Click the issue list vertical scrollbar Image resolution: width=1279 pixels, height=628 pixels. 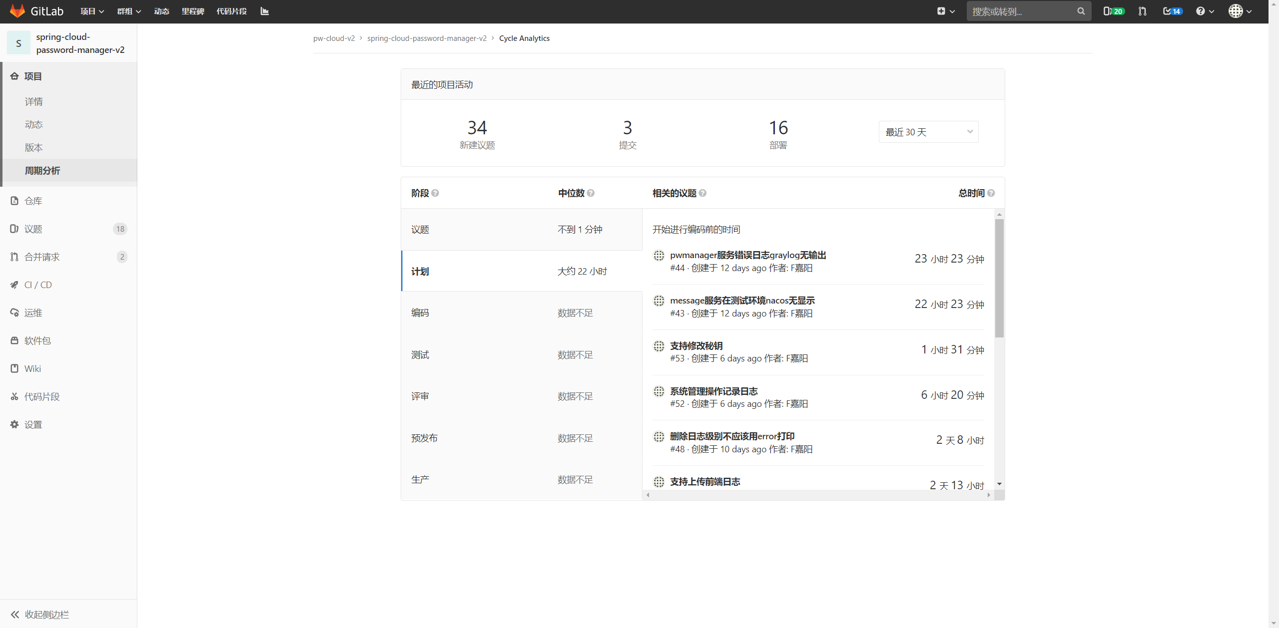tap(999, 278)
